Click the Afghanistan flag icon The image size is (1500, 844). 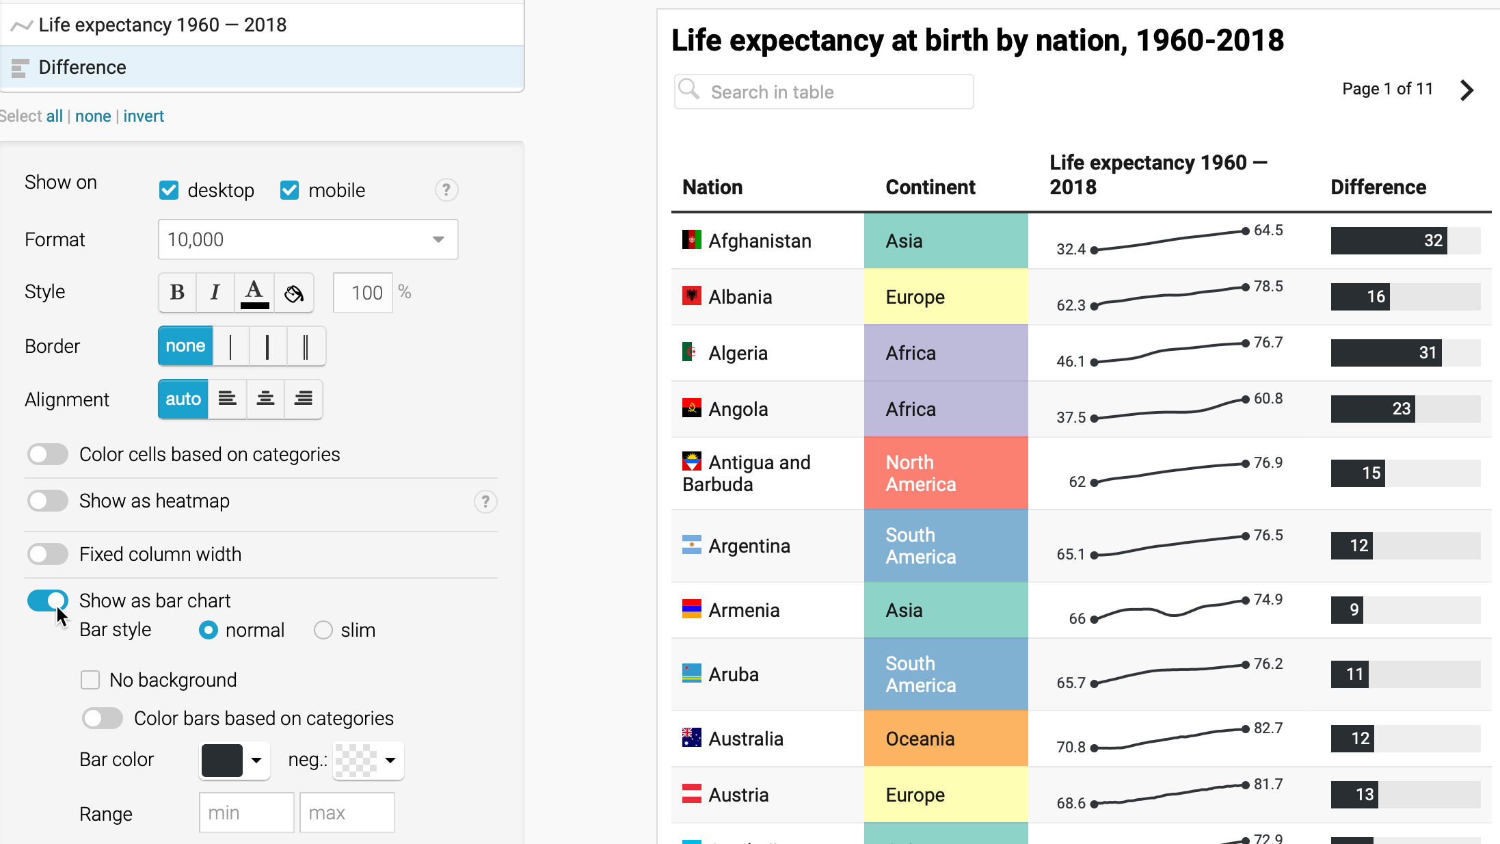point(692,239)
